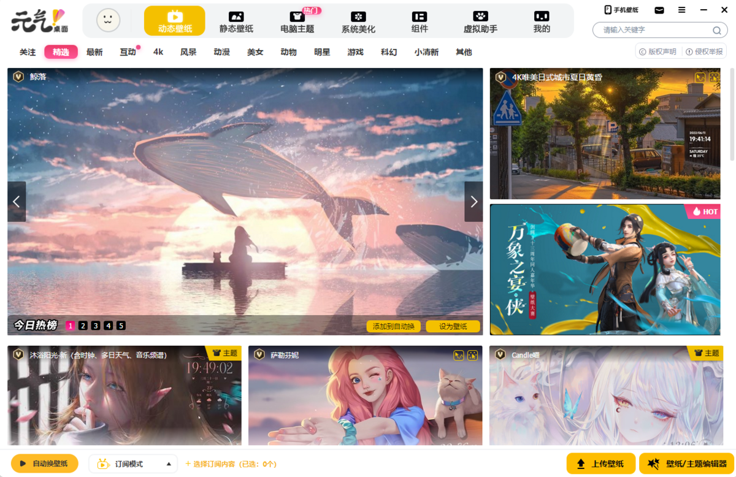Open the 萨勒芬妮 wallpaper thumbnail
This screenshot has width=736, height=477.
point(366,395)
